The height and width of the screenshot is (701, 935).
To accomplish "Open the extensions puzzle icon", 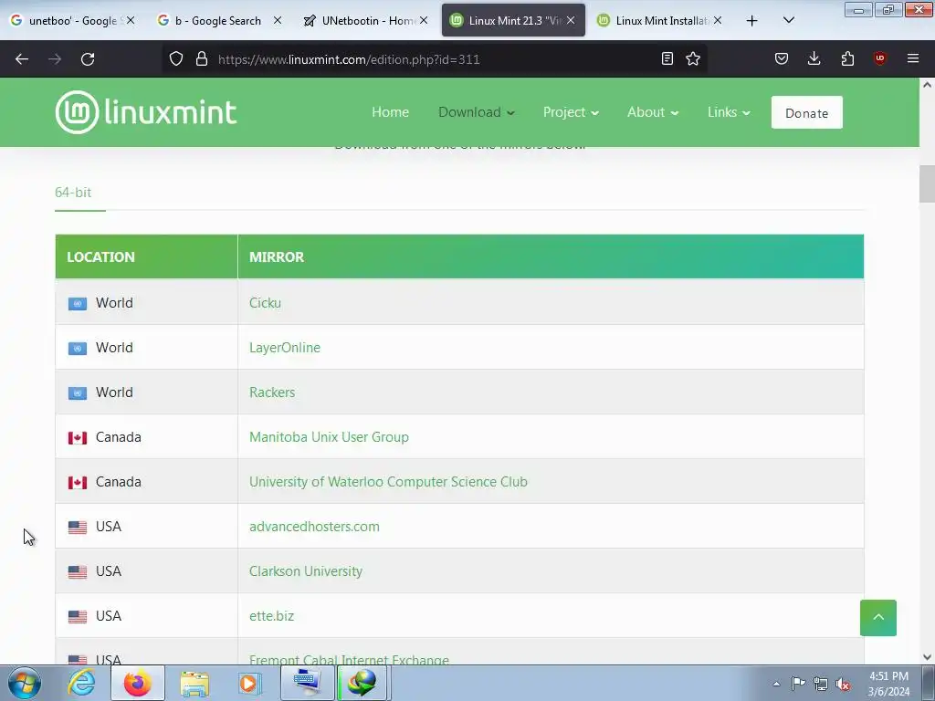I will coord(847,58).
